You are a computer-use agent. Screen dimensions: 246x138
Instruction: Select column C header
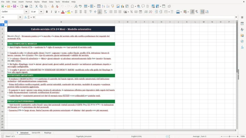tap(119, 22)
